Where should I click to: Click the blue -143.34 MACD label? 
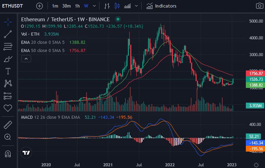click(x=255, y=143)
